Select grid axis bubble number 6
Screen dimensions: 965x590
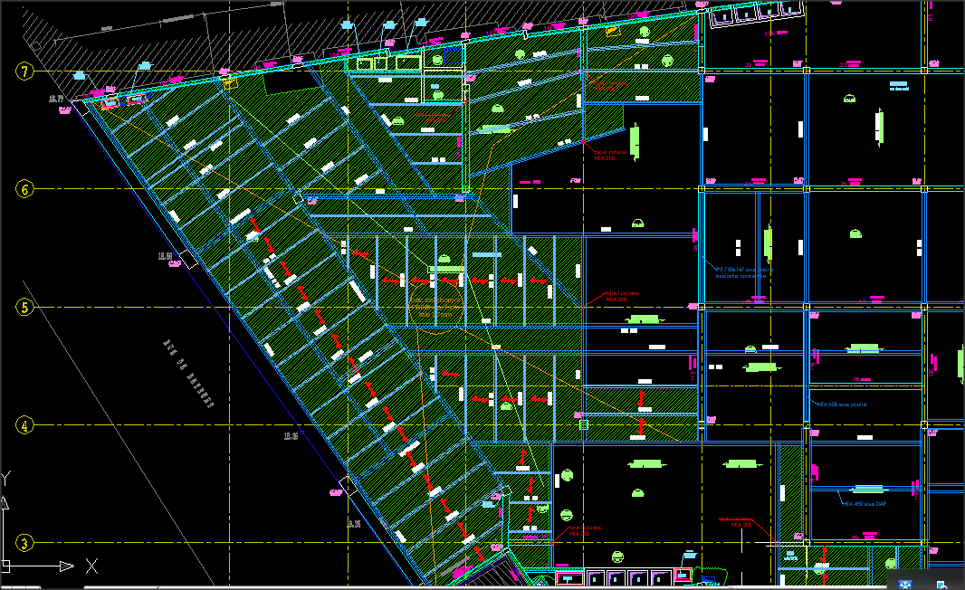coord(25,189)
